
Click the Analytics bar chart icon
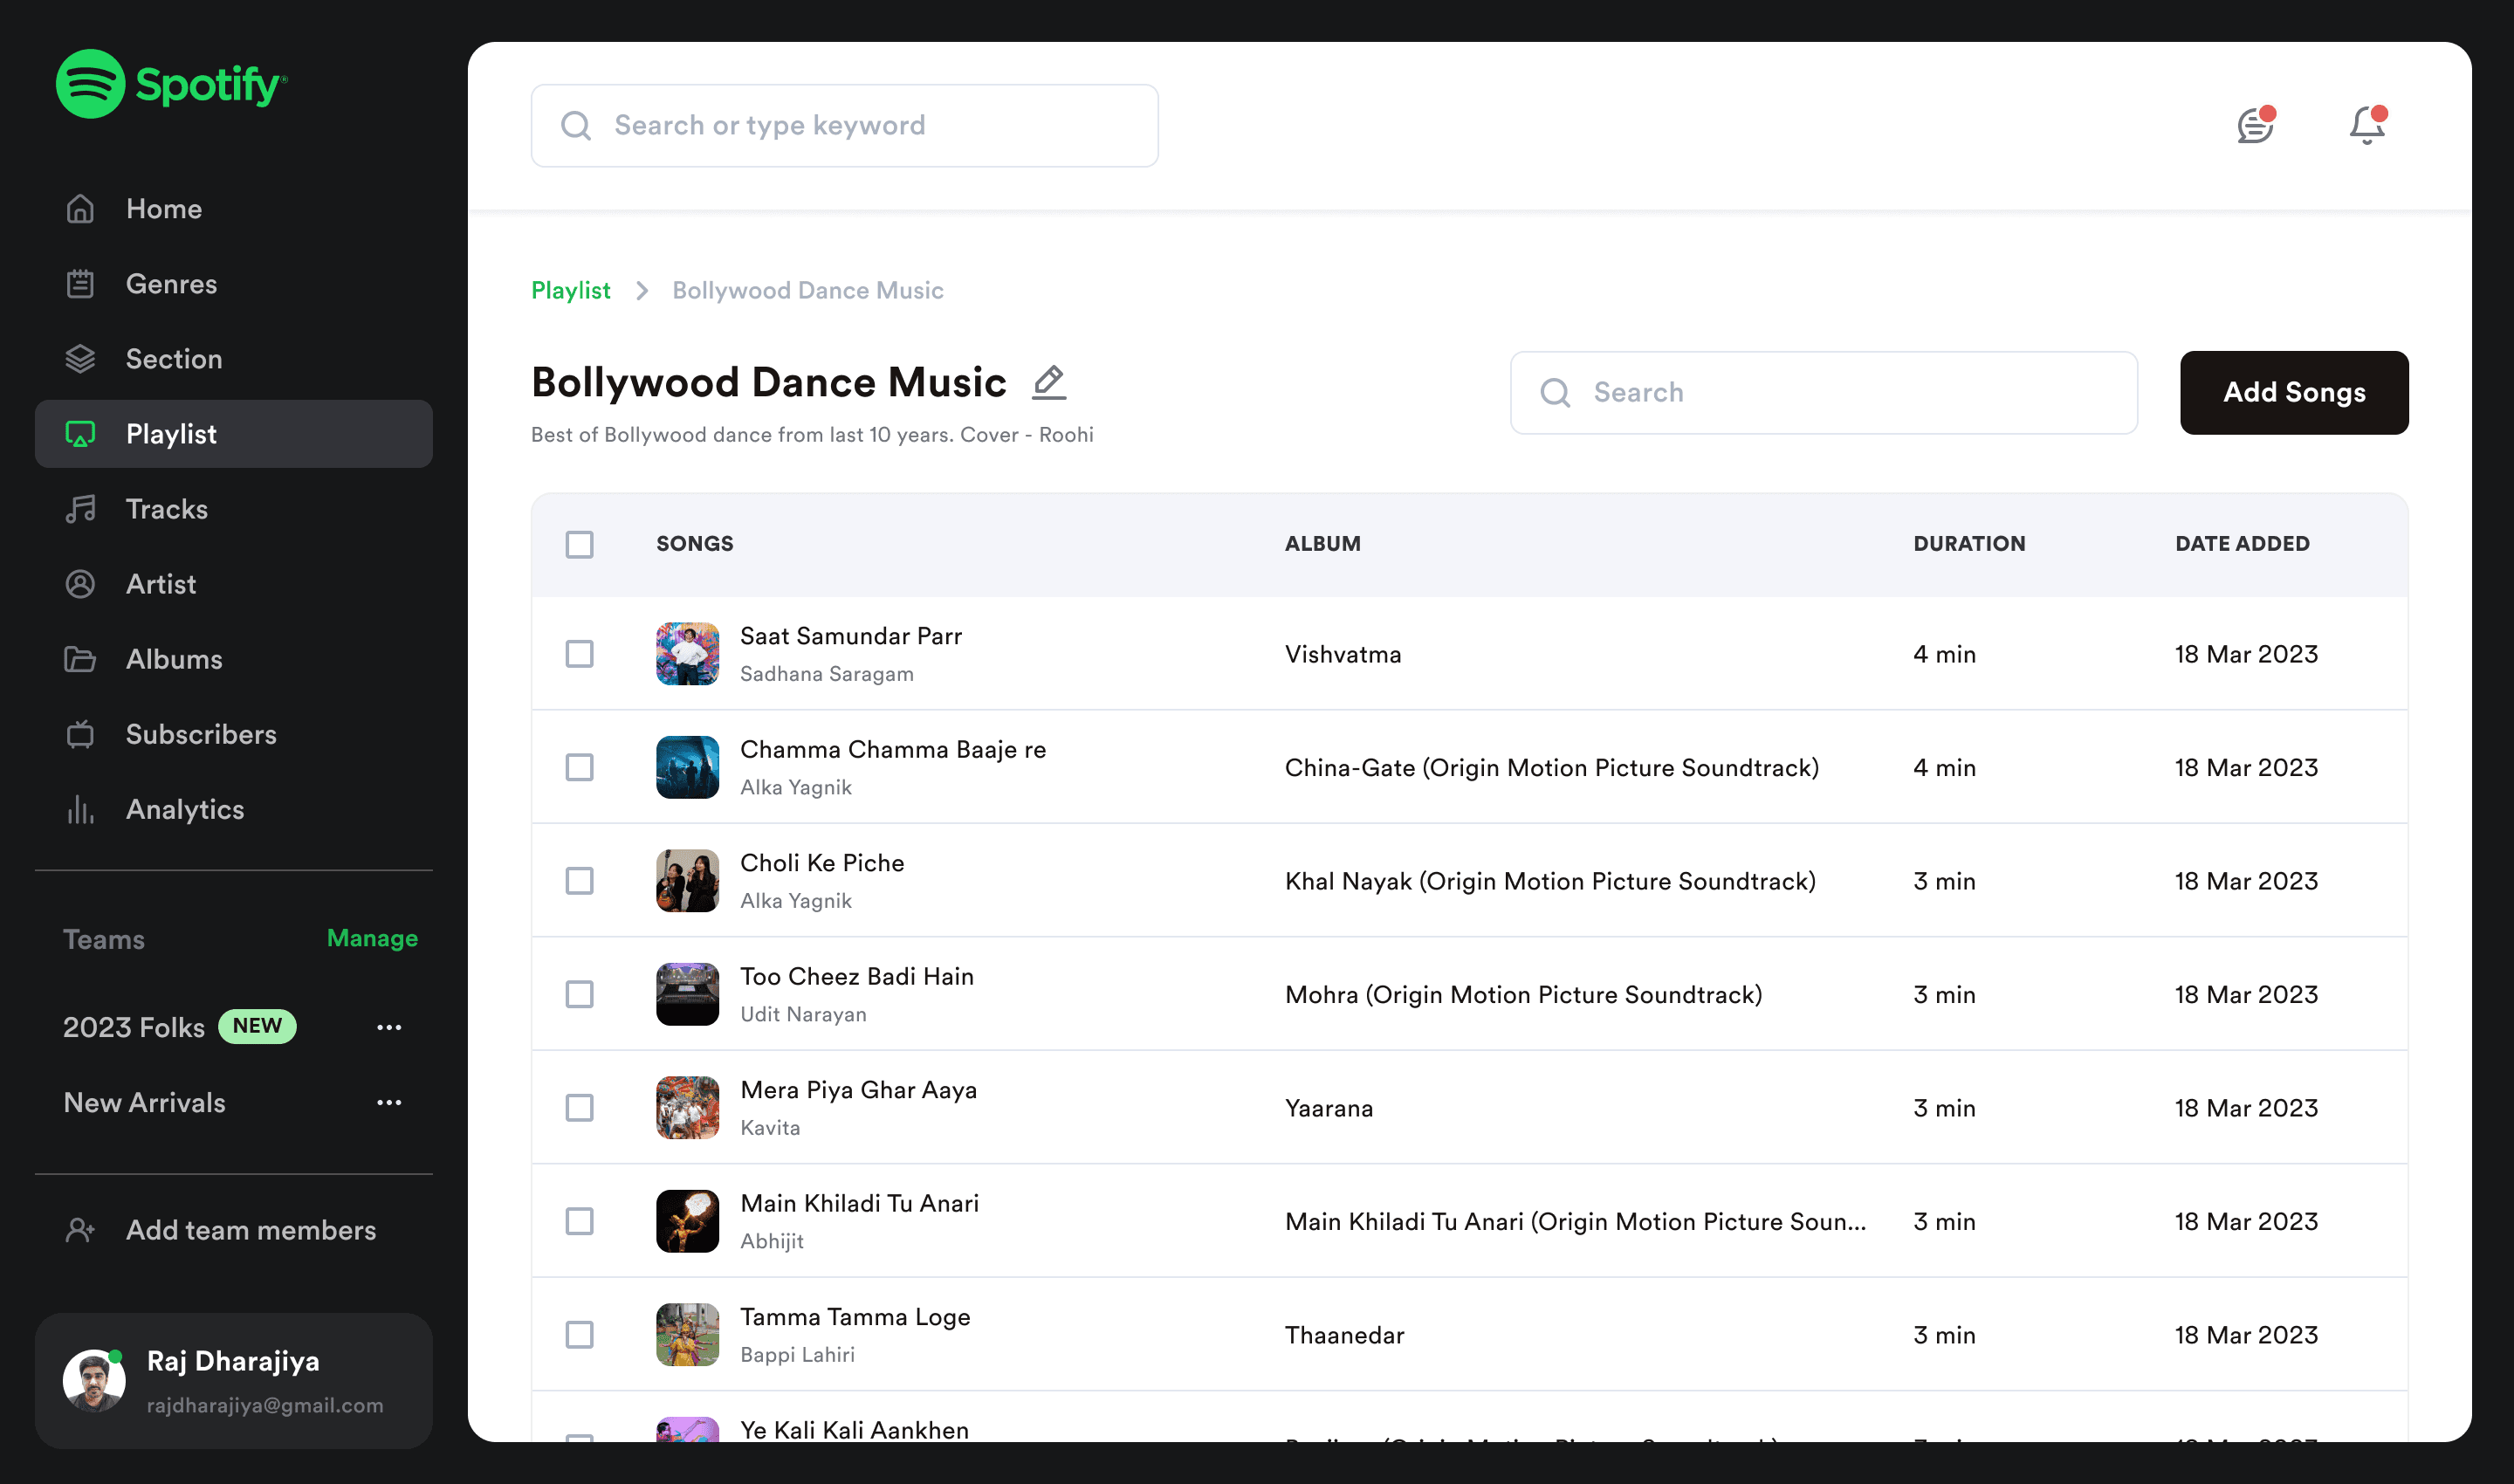click(80, 809)
